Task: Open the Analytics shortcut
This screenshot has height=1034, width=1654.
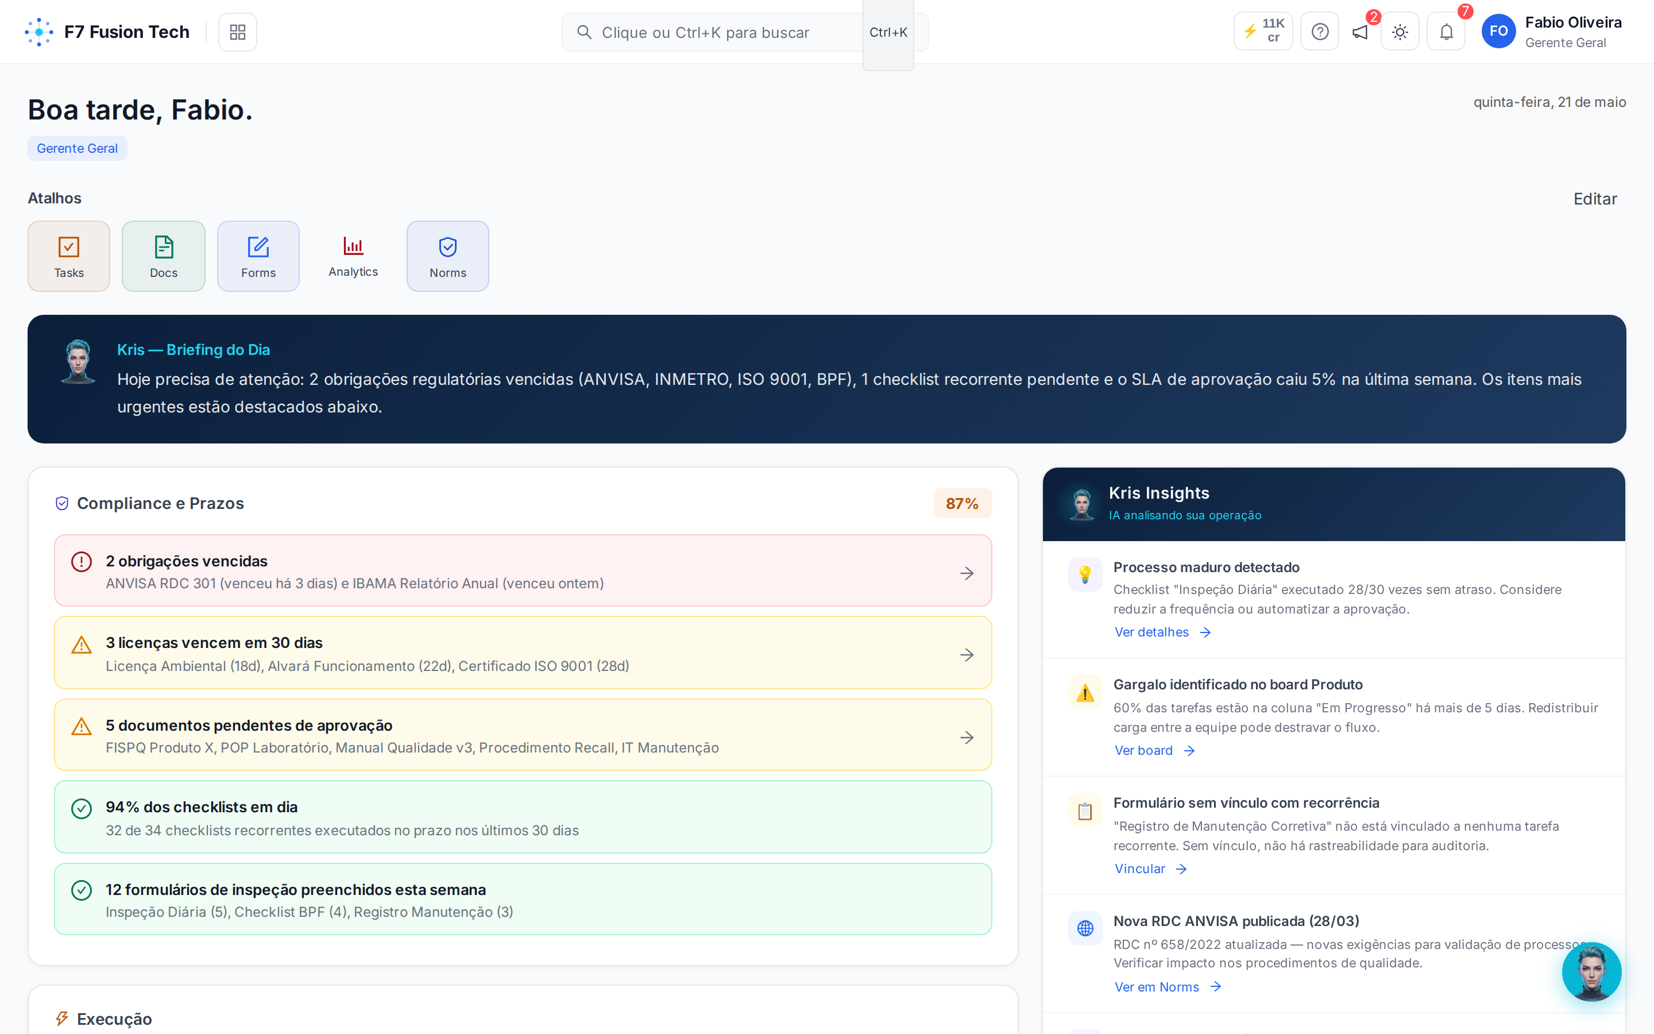Action: tap(353, 256)
